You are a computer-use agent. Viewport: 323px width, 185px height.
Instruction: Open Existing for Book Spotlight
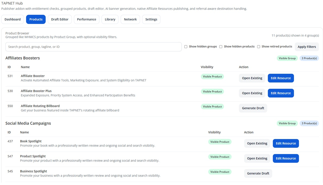pyautogui.click(x=257, y=143)
